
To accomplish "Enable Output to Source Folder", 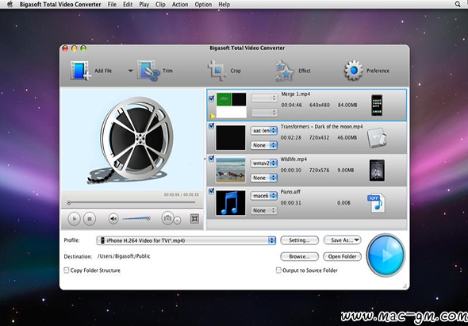I will [x=278, y=270].
